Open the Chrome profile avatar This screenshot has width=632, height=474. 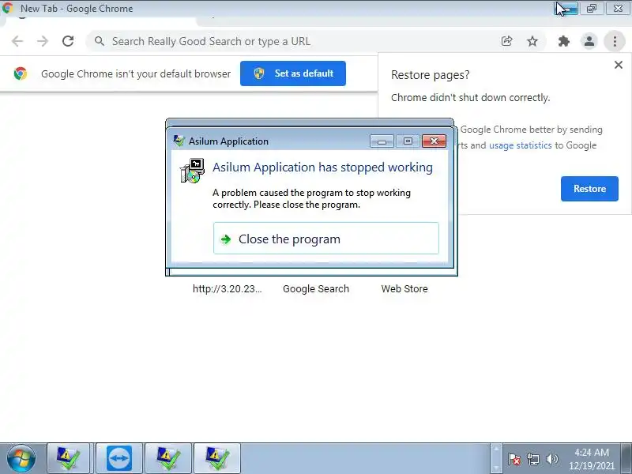pos(589,41)
